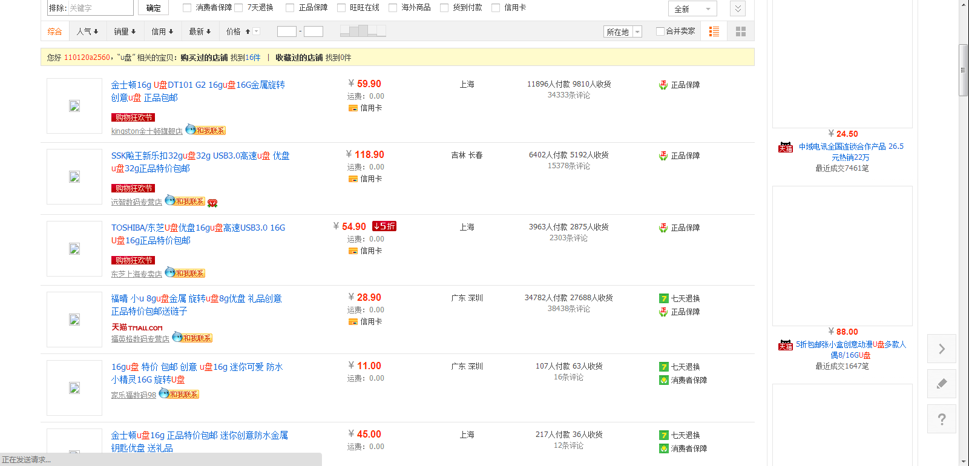Open shop link 东芝上海专卖店
This screenshot has width=969, height=466.
137,274
